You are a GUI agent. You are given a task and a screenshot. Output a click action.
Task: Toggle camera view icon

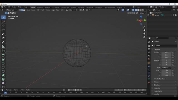point(144,34)
